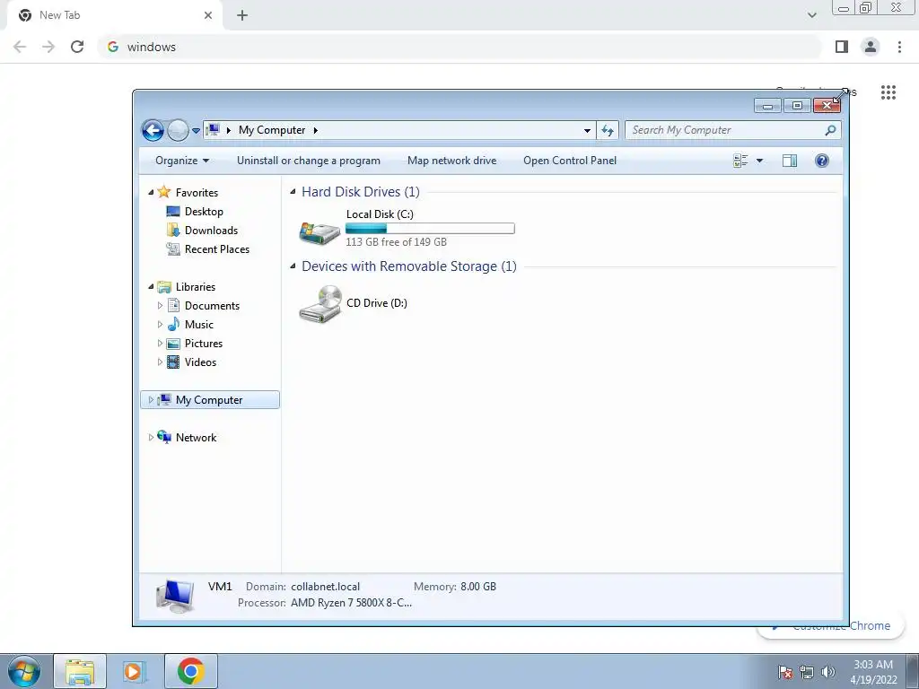
Task: Click Chrome icon in the taskbar
Action: pyautogui.click(x=190, y=671)
